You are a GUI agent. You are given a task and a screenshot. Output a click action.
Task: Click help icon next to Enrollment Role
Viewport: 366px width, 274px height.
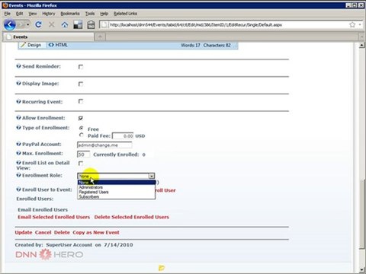18,175
